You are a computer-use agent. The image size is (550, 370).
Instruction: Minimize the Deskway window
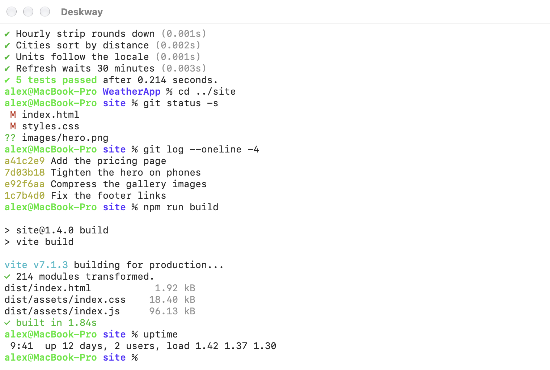28,12
